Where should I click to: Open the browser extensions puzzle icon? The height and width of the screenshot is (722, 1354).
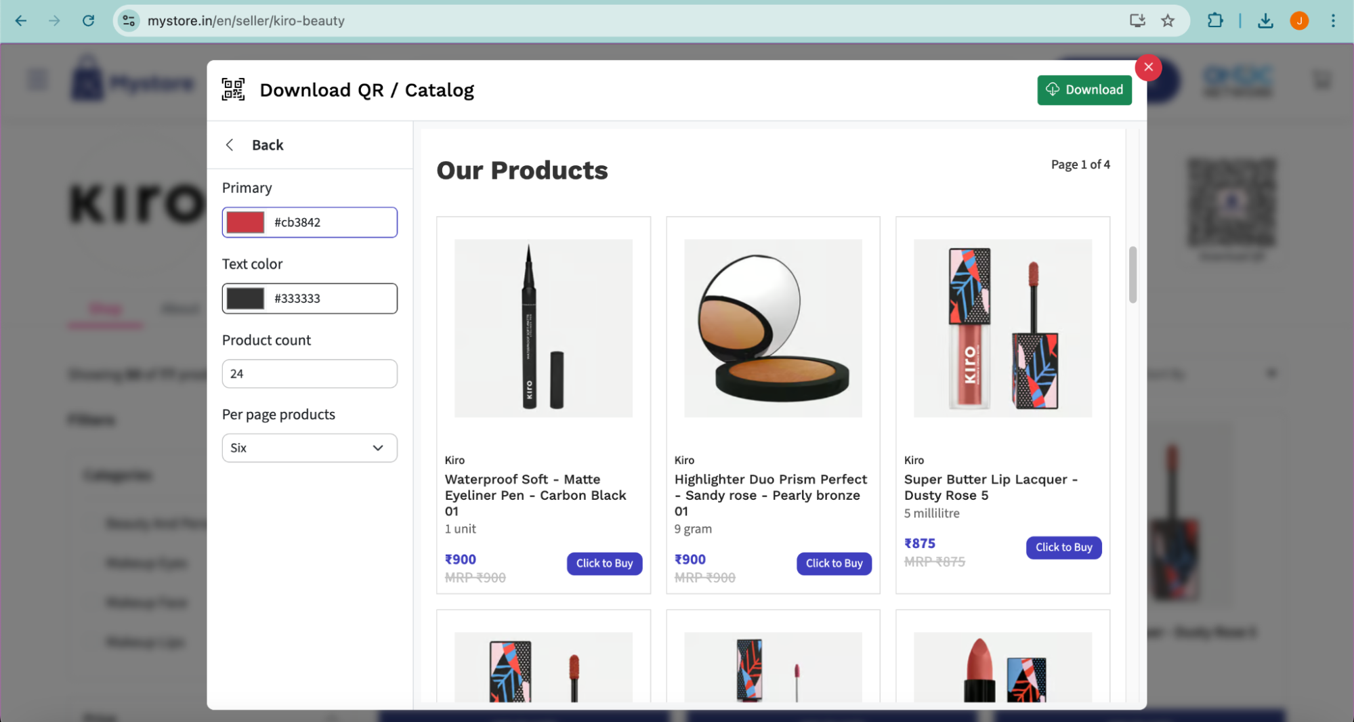(1215, 20)
